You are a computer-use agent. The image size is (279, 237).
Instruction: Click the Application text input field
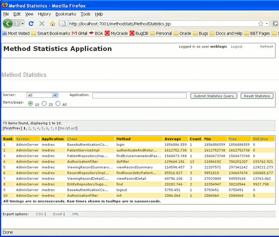click(139, 96)
